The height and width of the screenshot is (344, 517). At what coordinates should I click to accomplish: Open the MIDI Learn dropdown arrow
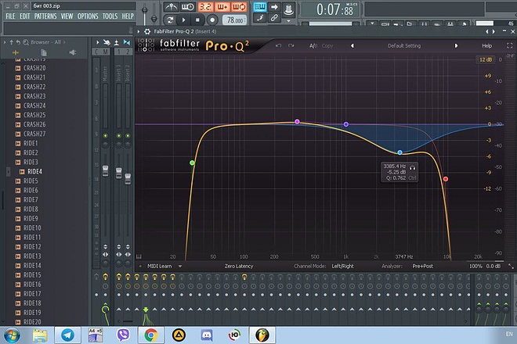(180, 266)
